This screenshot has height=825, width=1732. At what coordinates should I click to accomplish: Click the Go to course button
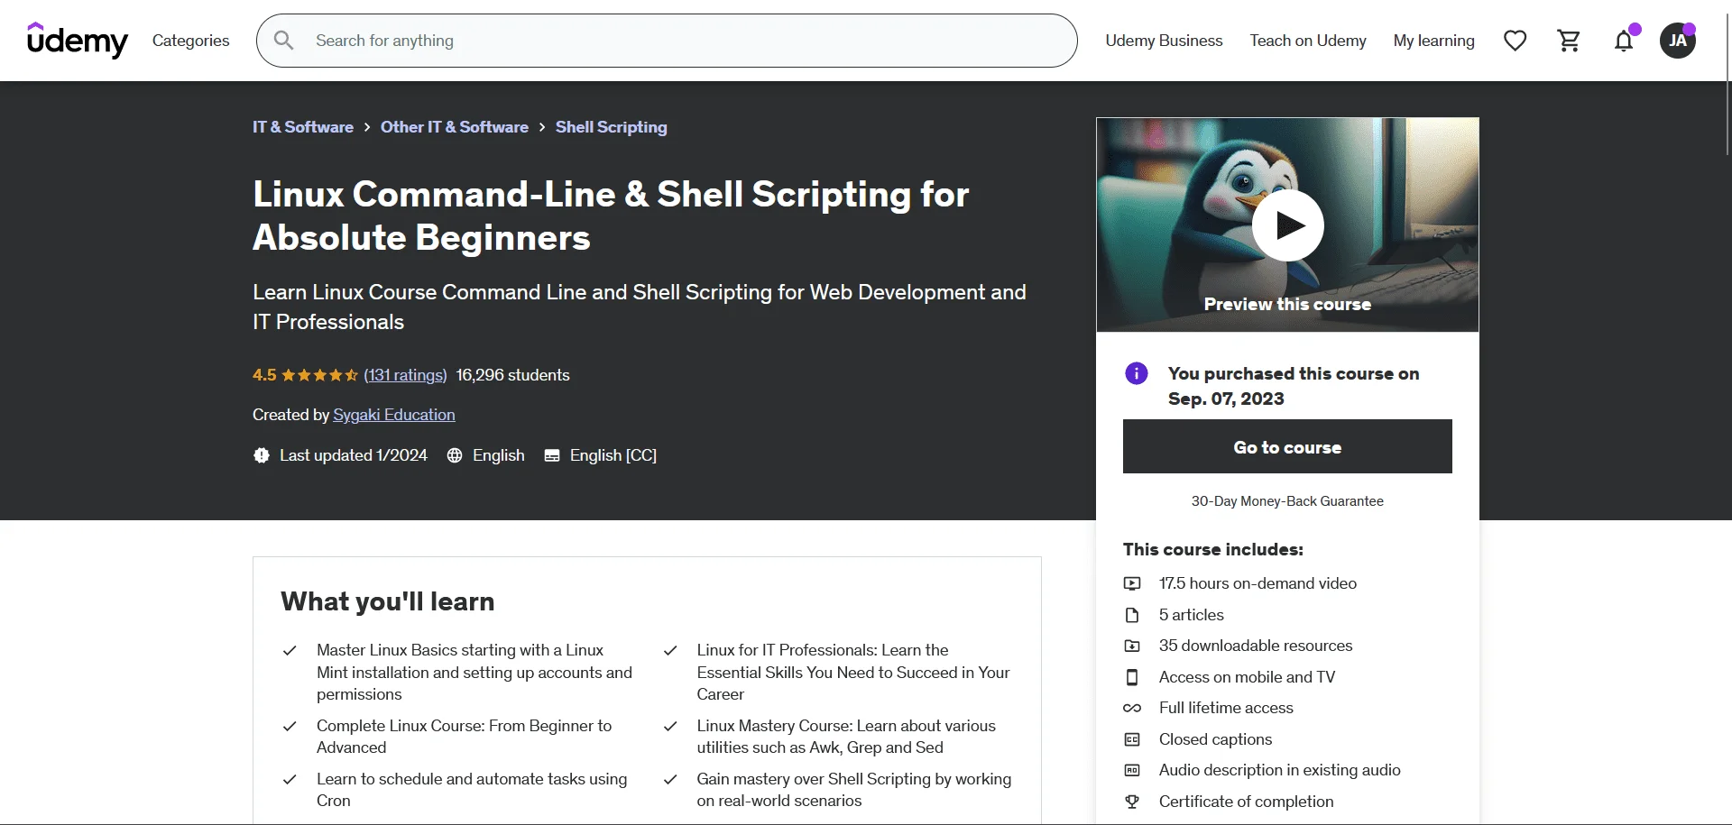(x=1287, y=446)
